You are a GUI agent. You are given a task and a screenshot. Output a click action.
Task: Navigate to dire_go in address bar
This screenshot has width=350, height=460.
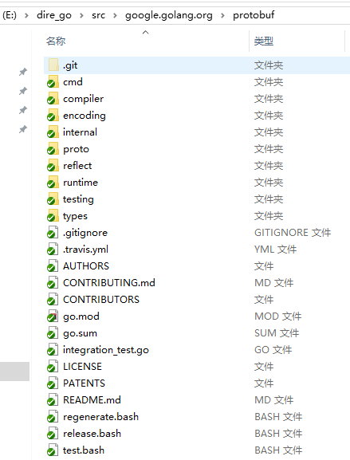54,15
